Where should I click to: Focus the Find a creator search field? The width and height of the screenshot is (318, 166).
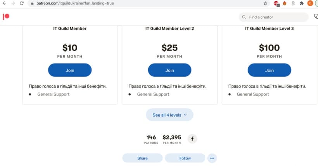coord(273,17)
